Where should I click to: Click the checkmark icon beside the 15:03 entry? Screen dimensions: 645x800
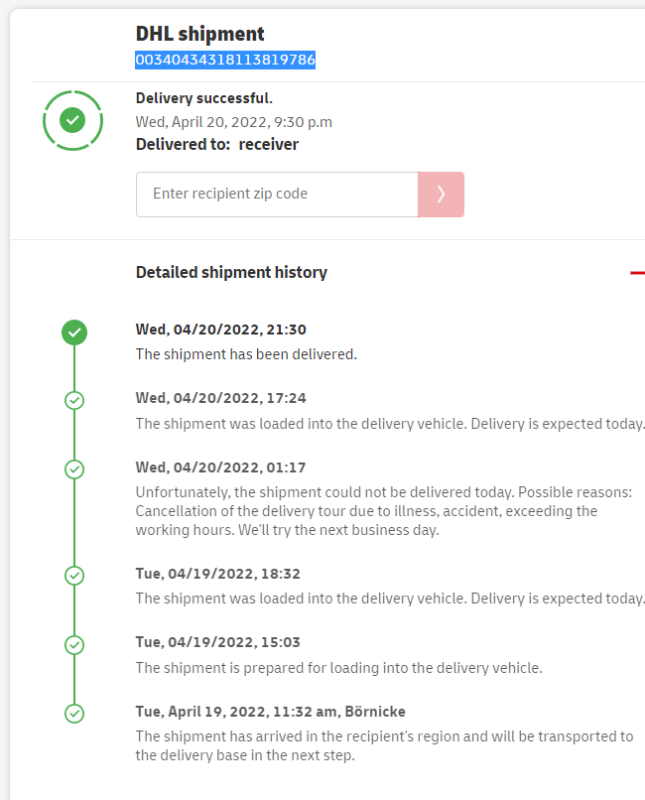pyautogui.click(x=73, y=645)
